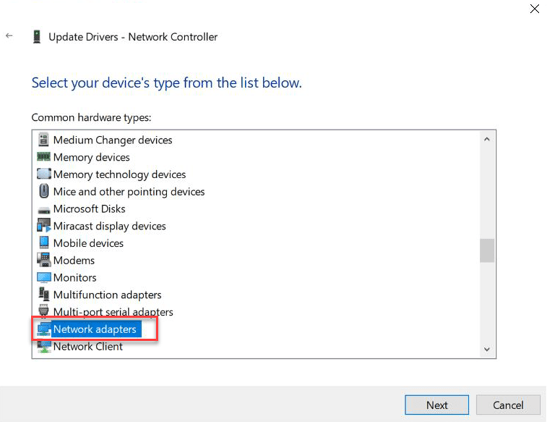The width and height of the screenshot is (547, 422).
Task: Go back using the back arrow
Action: 9,36
